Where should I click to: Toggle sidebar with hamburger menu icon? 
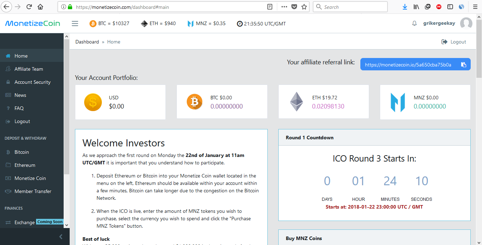pos(75,24)
